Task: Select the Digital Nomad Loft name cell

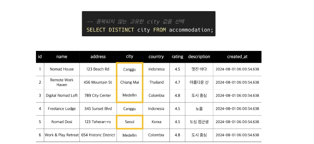Action: pos(62,95)
